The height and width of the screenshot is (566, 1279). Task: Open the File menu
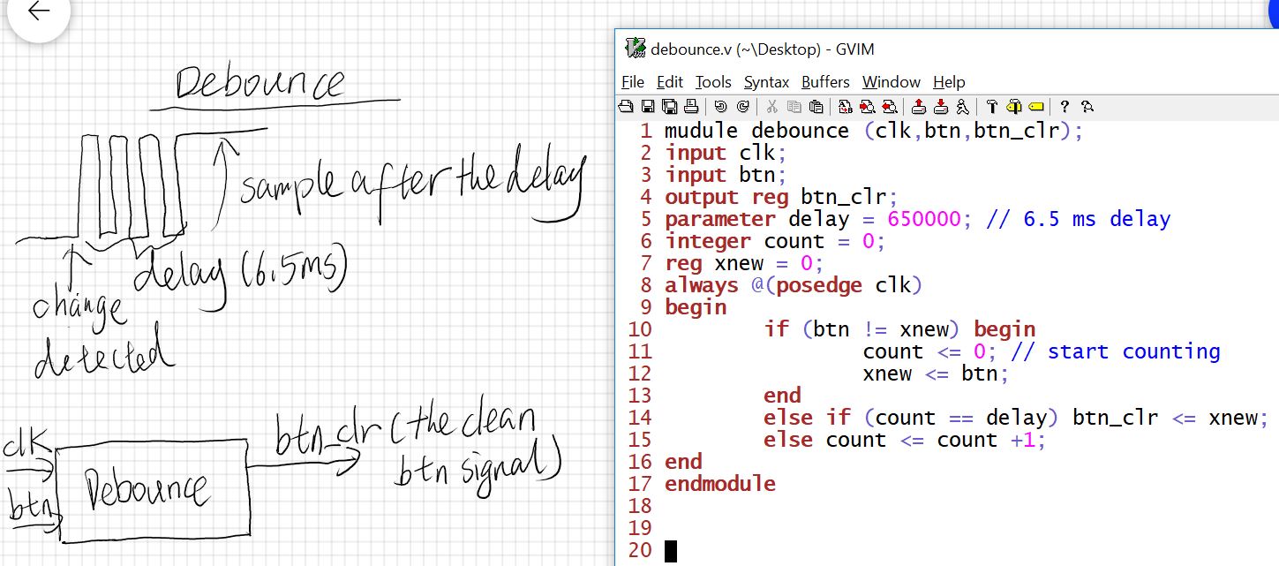(x=633, y=82)
